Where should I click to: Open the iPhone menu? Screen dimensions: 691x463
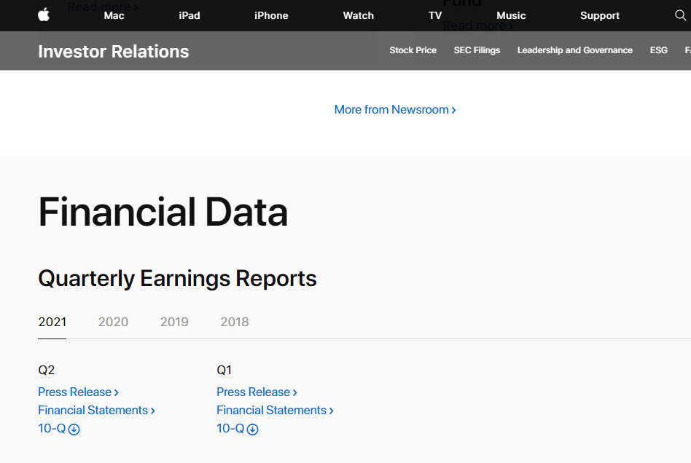pos(271,15)
